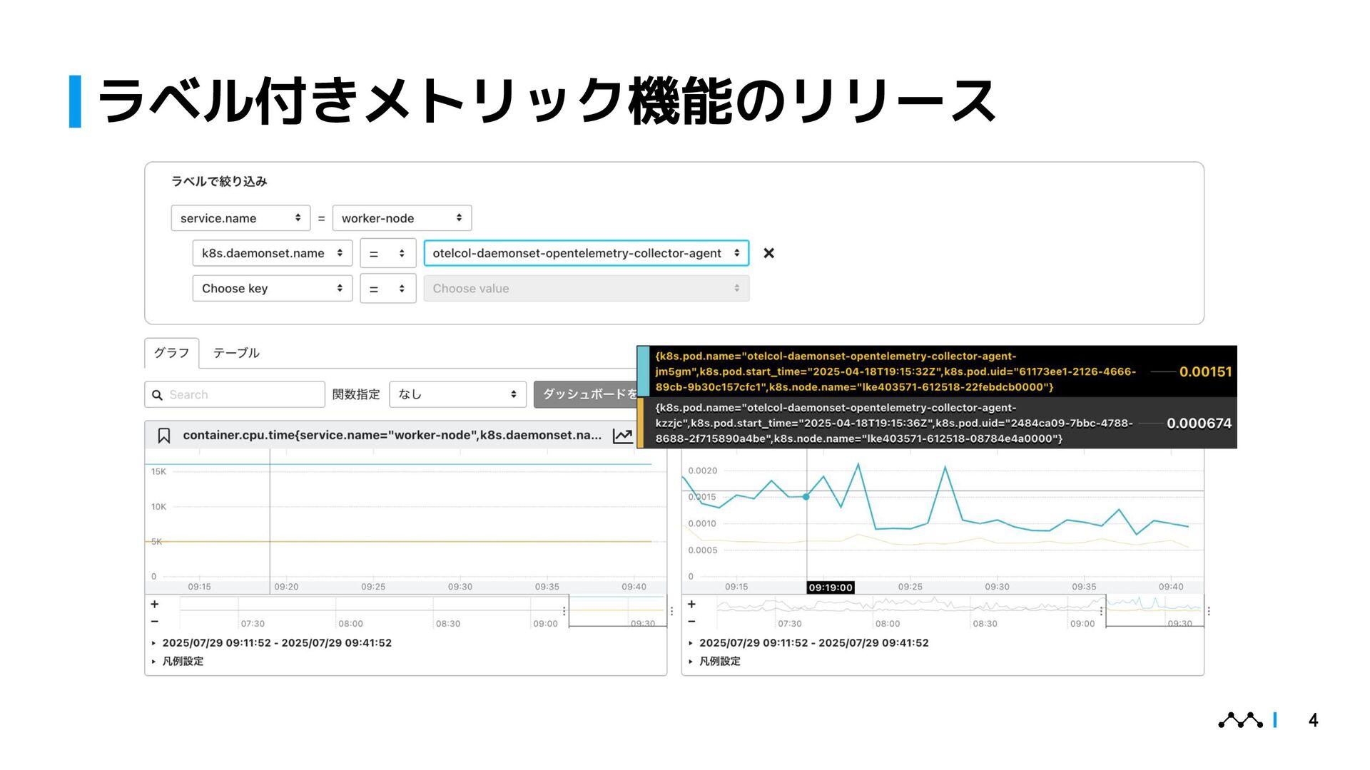Click the Mackerel logo at bottom right

(1240, 720)
